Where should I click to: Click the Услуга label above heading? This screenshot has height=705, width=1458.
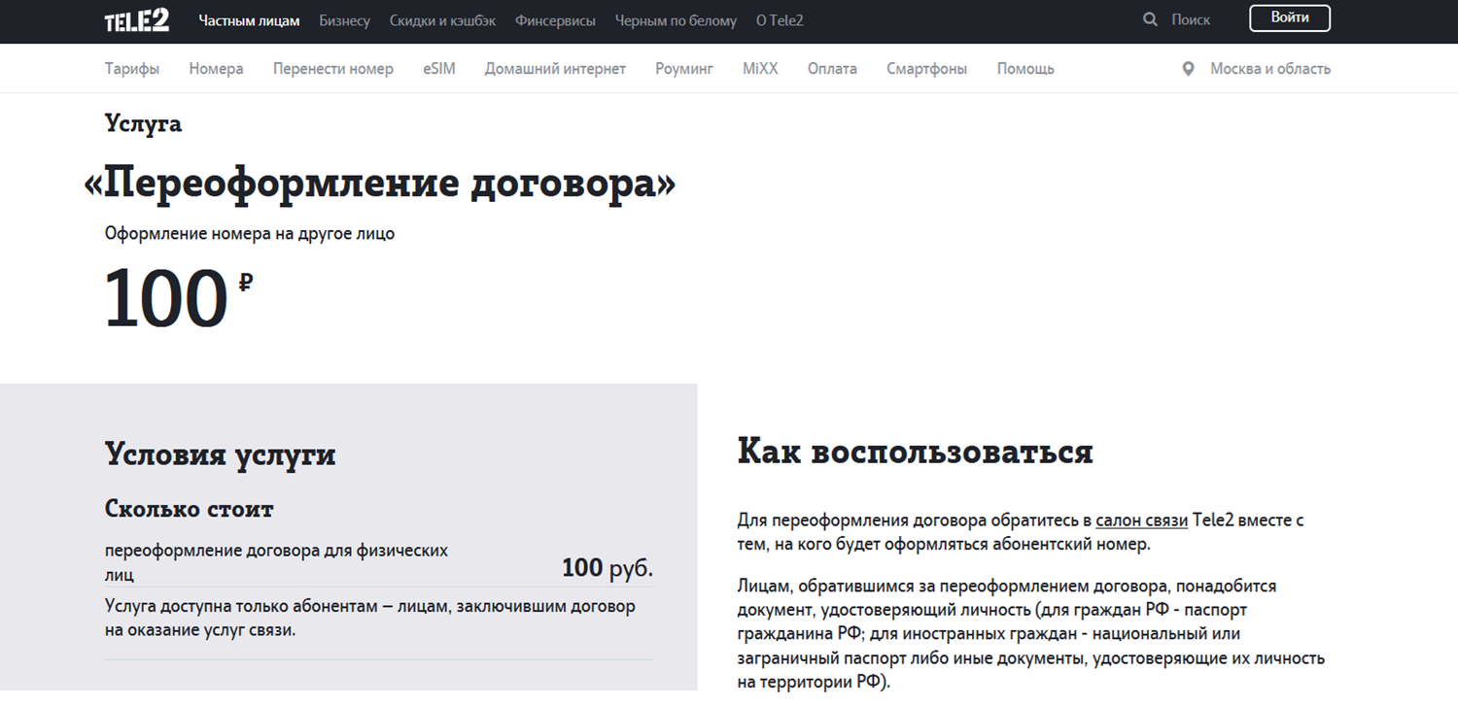pos(143,124)
